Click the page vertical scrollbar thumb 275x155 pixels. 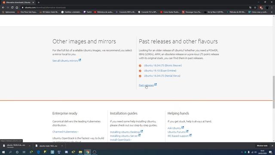pos(274,92)
